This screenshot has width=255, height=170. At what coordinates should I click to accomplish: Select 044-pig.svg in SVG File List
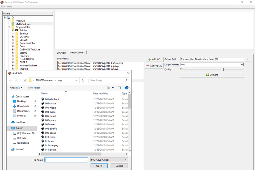pos(88,66)
